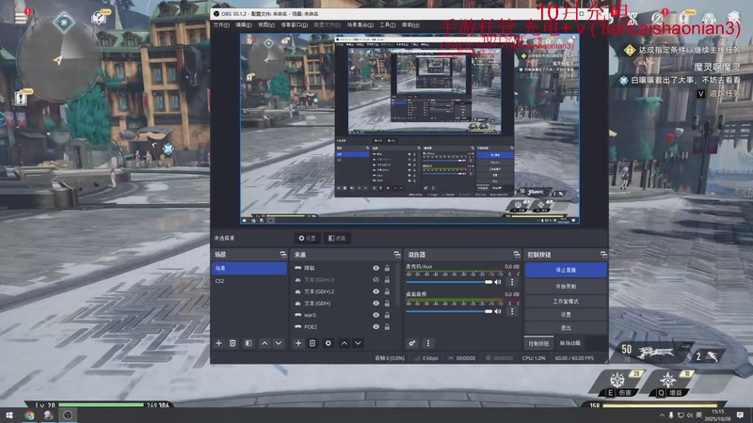The width and height of the screenshot is (753, 423).
Task: Open the notification center icon
Action: click(740, 415)
